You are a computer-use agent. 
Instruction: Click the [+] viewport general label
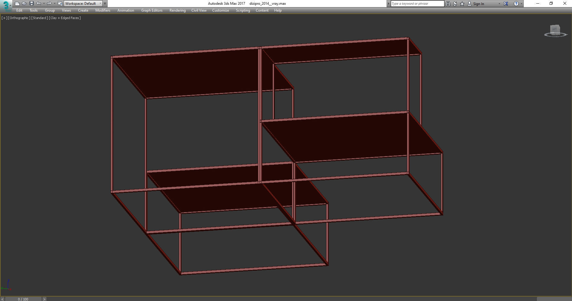pos(4,18)
